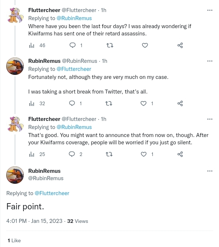Open RubinRemus bird avatar on main tweet
Image resolution: width=219 pixels, height=247 pixels.
pos(15,175)
